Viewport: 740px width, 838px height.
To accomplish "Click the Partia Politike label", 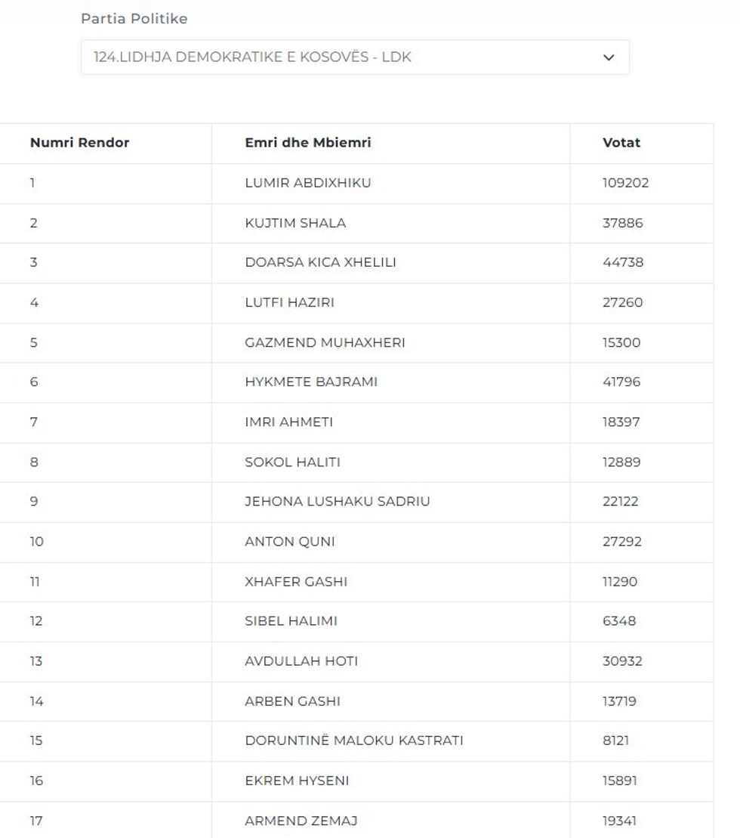I will [134, 19].
